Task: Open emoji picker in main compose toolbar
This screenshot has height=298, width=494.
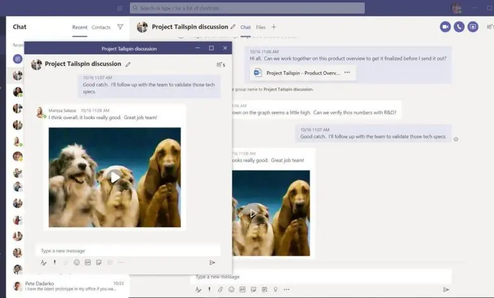Action: [x=231, y=290]
